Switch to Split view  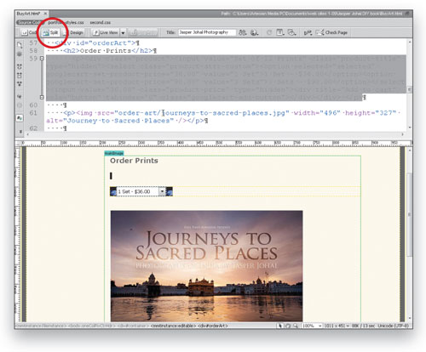click(x=50, y=32)
